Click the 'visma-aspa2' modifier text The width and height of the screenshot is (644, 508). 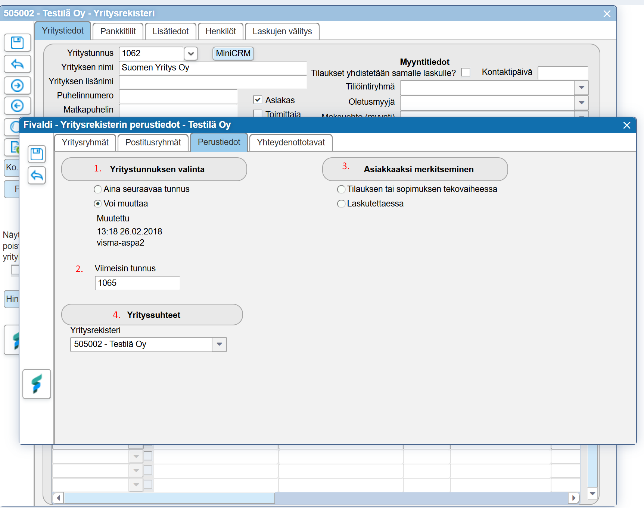(120, 243)
